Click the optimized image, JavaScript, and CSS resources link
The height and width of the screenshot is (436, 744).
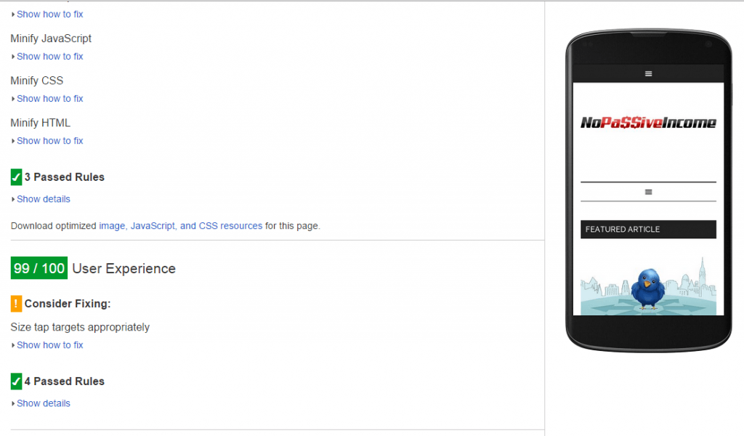(179, 225)
